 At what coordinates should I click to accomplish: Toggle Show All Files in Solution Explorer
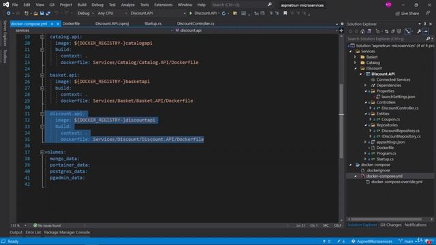pyautogui.click(x=399, y=31)
